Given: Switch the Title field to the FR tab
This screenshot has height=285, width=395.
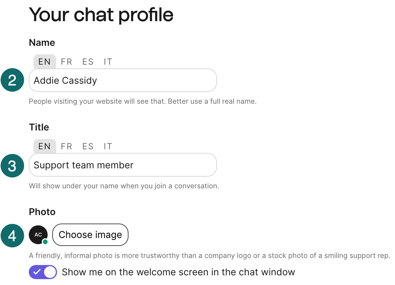Looking at the screenshot, I should [66, 146].
